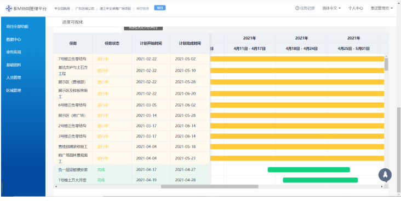Click the blue 项目 tag
This screenshot has height=201, width=401.
(160, 8)
